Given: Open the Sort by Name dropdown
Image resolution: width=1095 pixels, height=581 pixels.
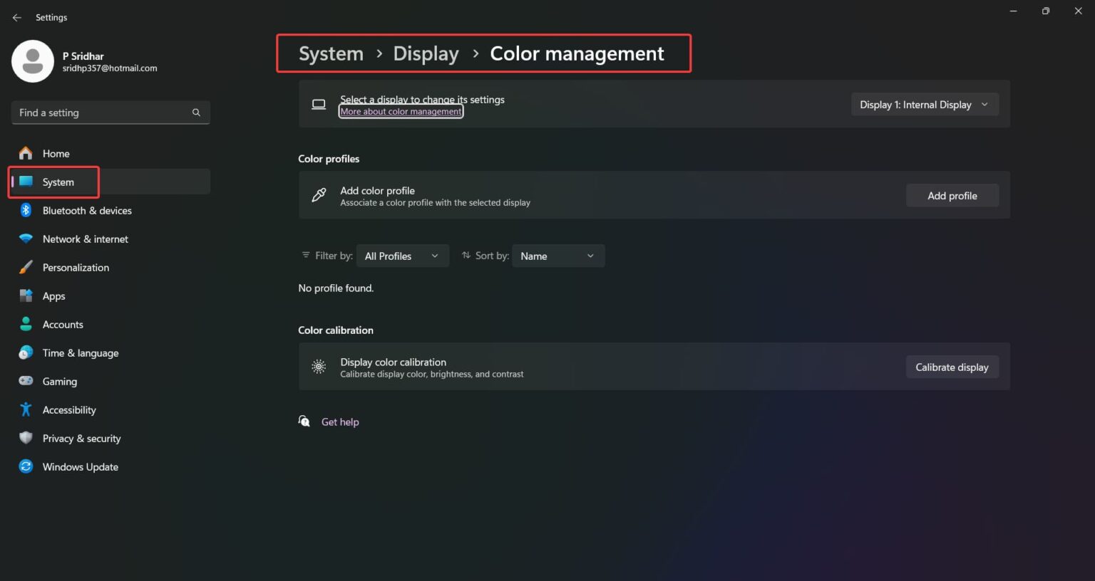Looking at the screenshot, I should tap(557, 256).
